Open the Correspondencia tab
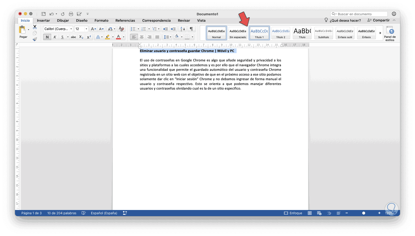This screenshot has height=236, width=415. 156,20
